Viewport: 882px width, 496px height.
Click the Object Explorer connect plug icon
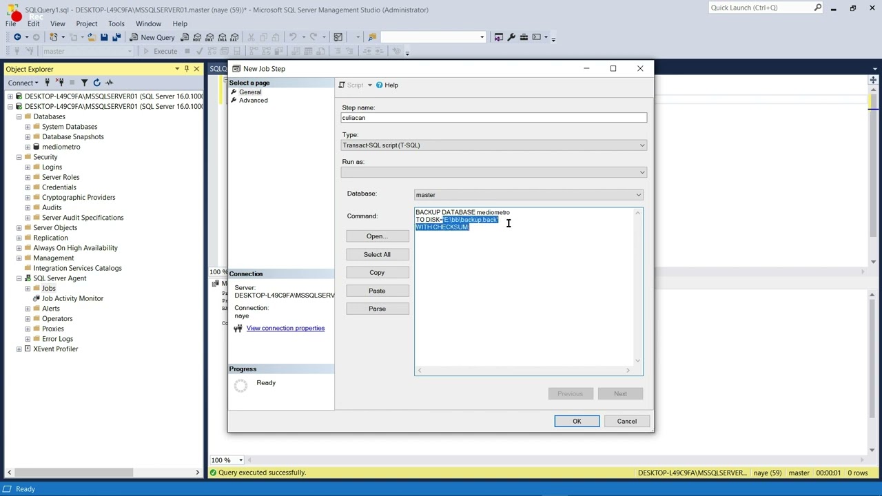[x=48, y=83]
